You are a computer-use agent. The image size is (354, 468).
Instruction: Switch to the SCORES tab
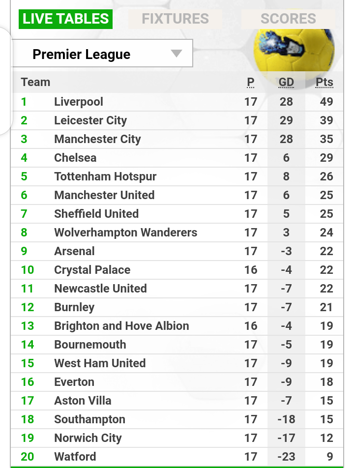click(x=288, y=19)
